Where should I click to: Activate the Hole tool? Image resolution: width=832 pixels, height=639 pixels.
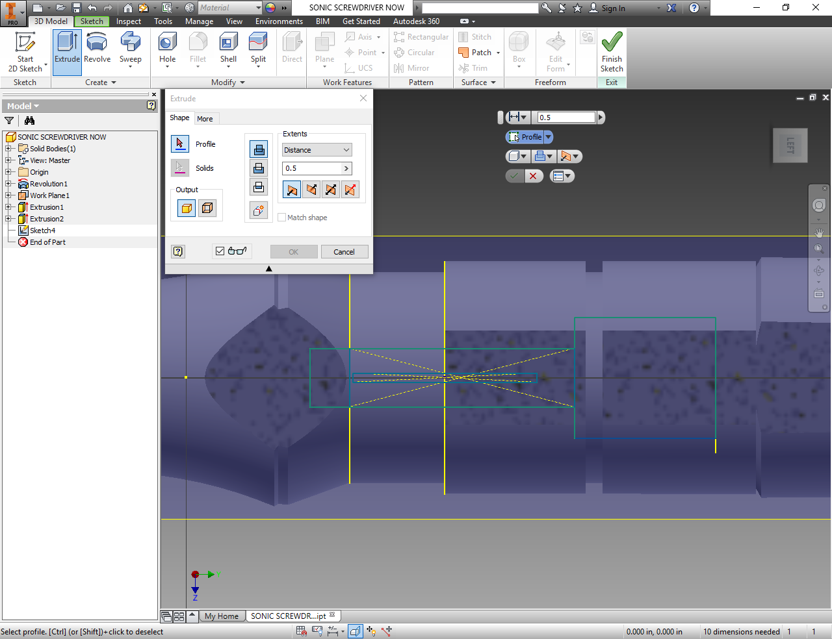tap(168, 48)
